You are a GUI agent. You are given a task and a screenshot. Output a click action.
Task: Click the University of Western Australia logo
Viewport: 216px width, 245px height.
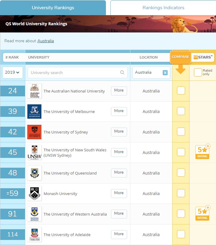click(35, 214)
